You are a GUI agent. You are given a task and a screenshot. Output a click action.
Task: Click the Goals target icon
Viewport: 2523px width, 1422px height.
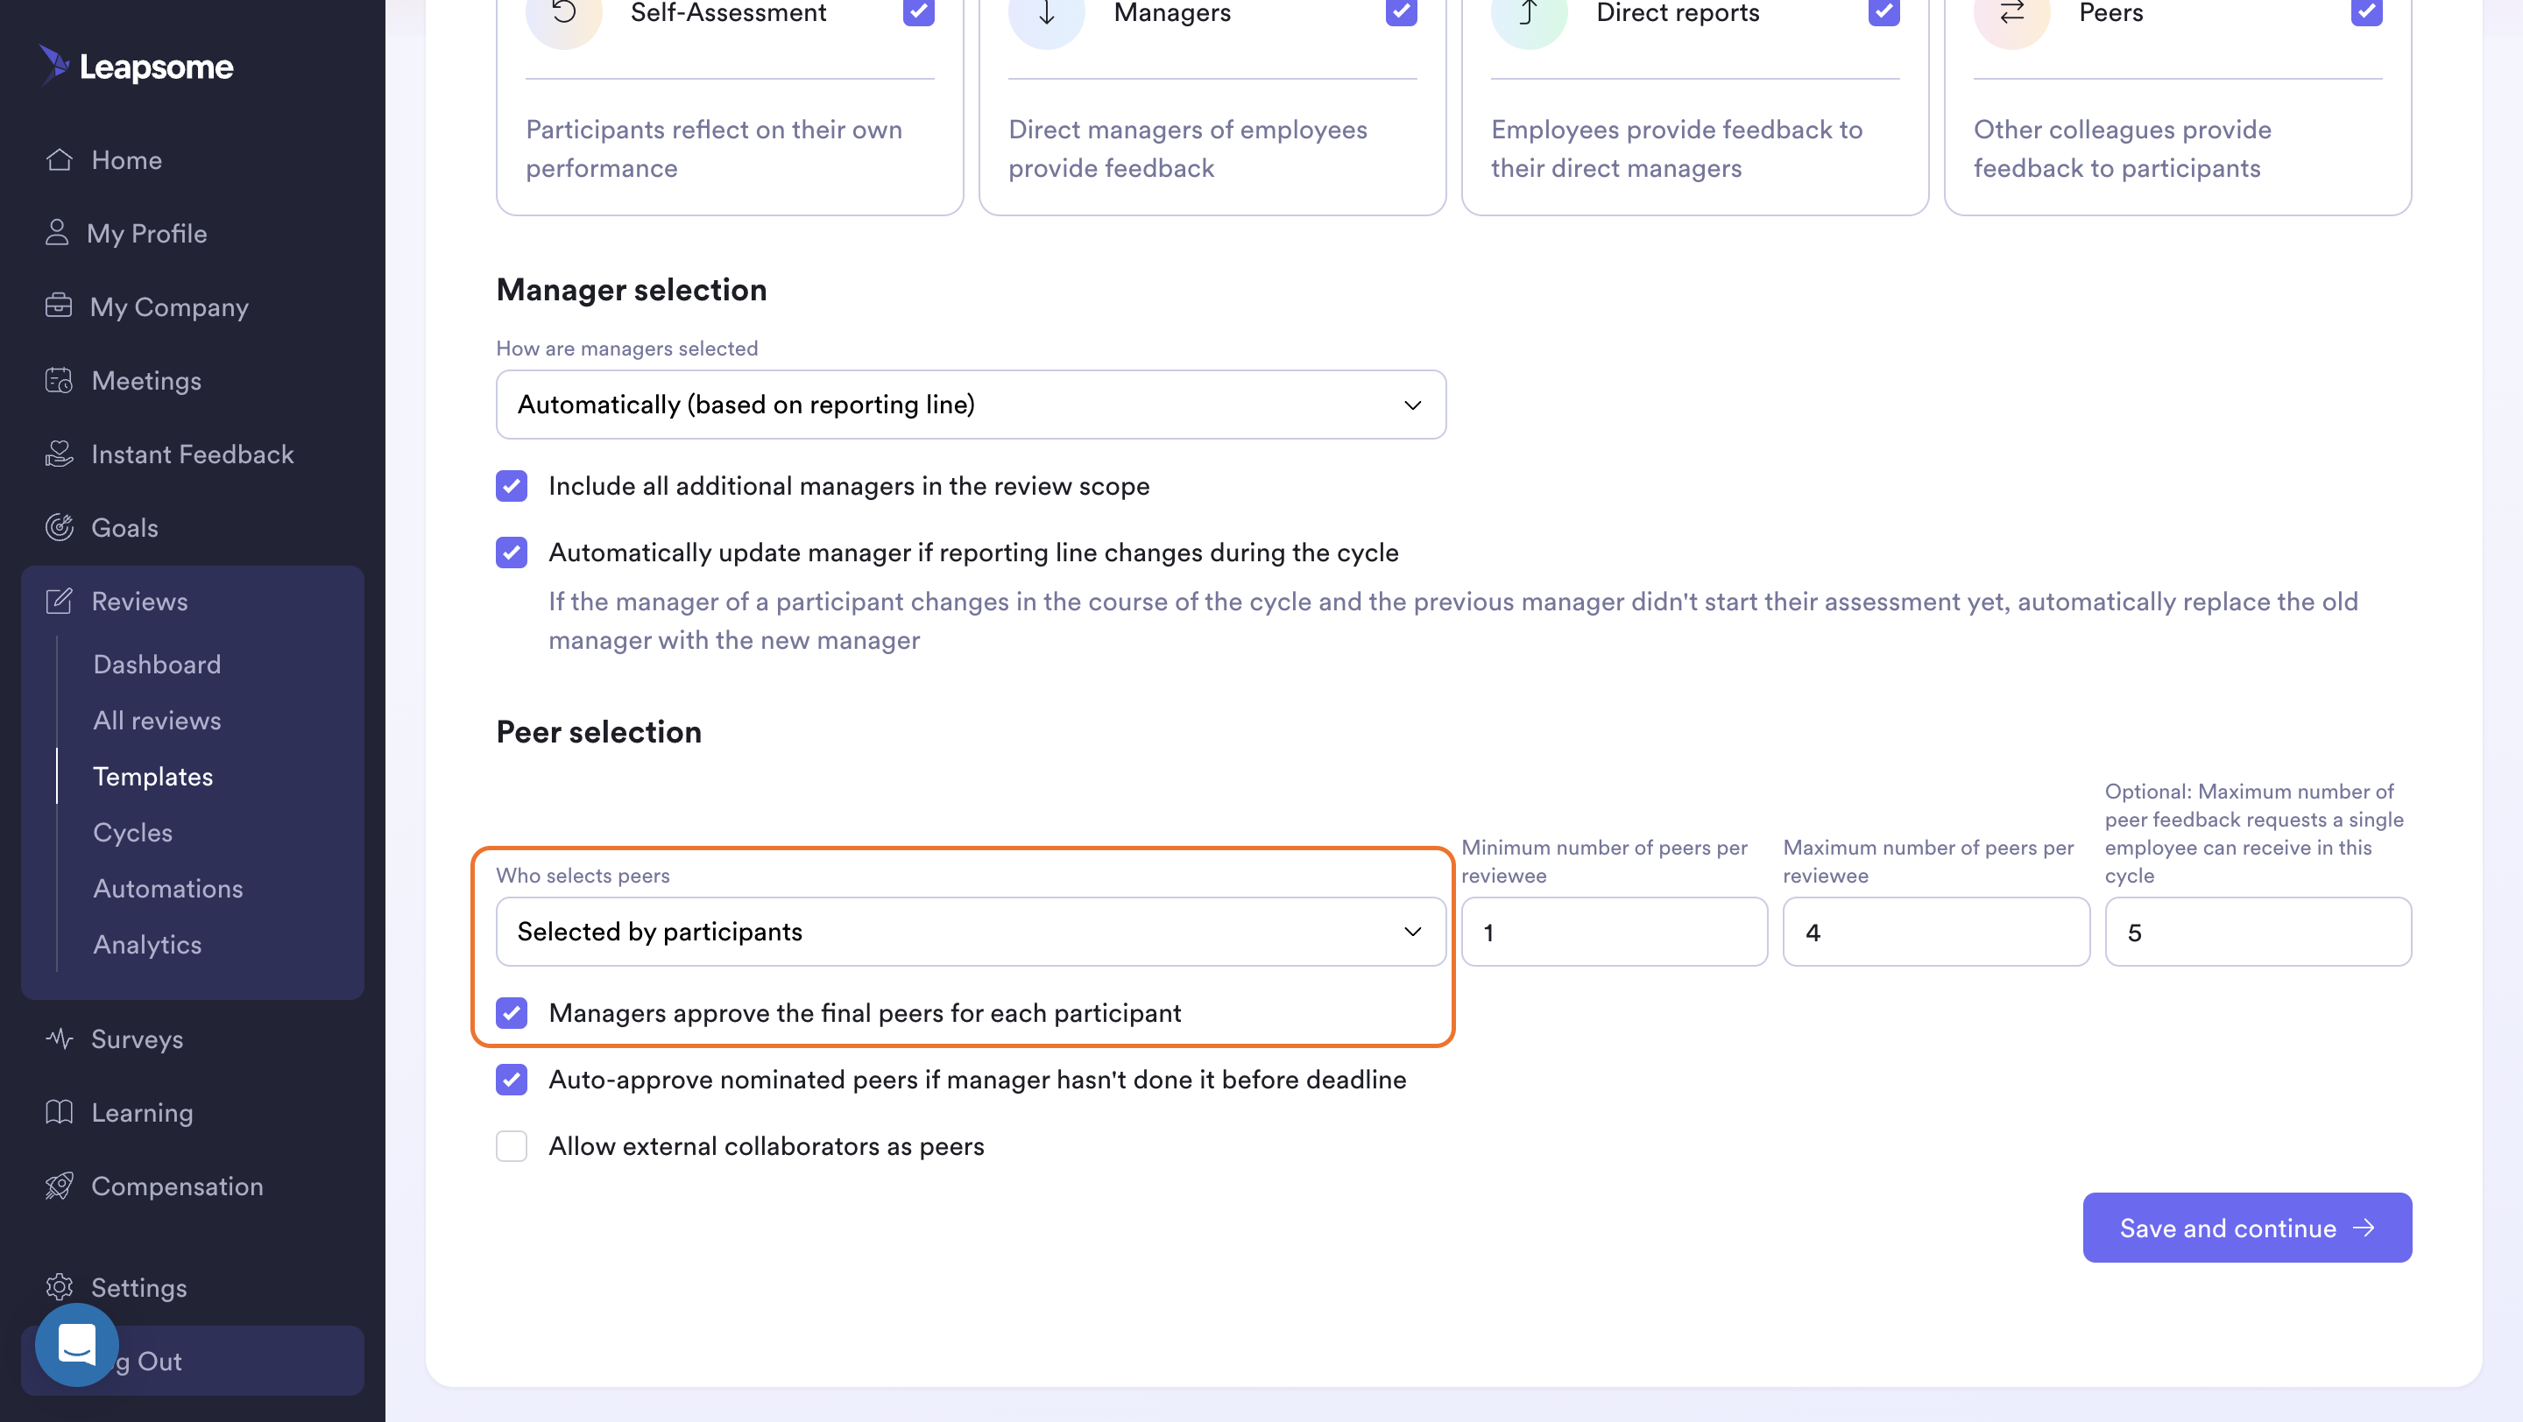[59, 526]
